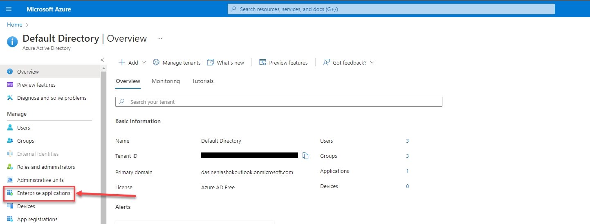The height and width of the screenshot is (224, 590).
Task: Click the Preview features sidebar icon
Action: click(x=10, y=85)
